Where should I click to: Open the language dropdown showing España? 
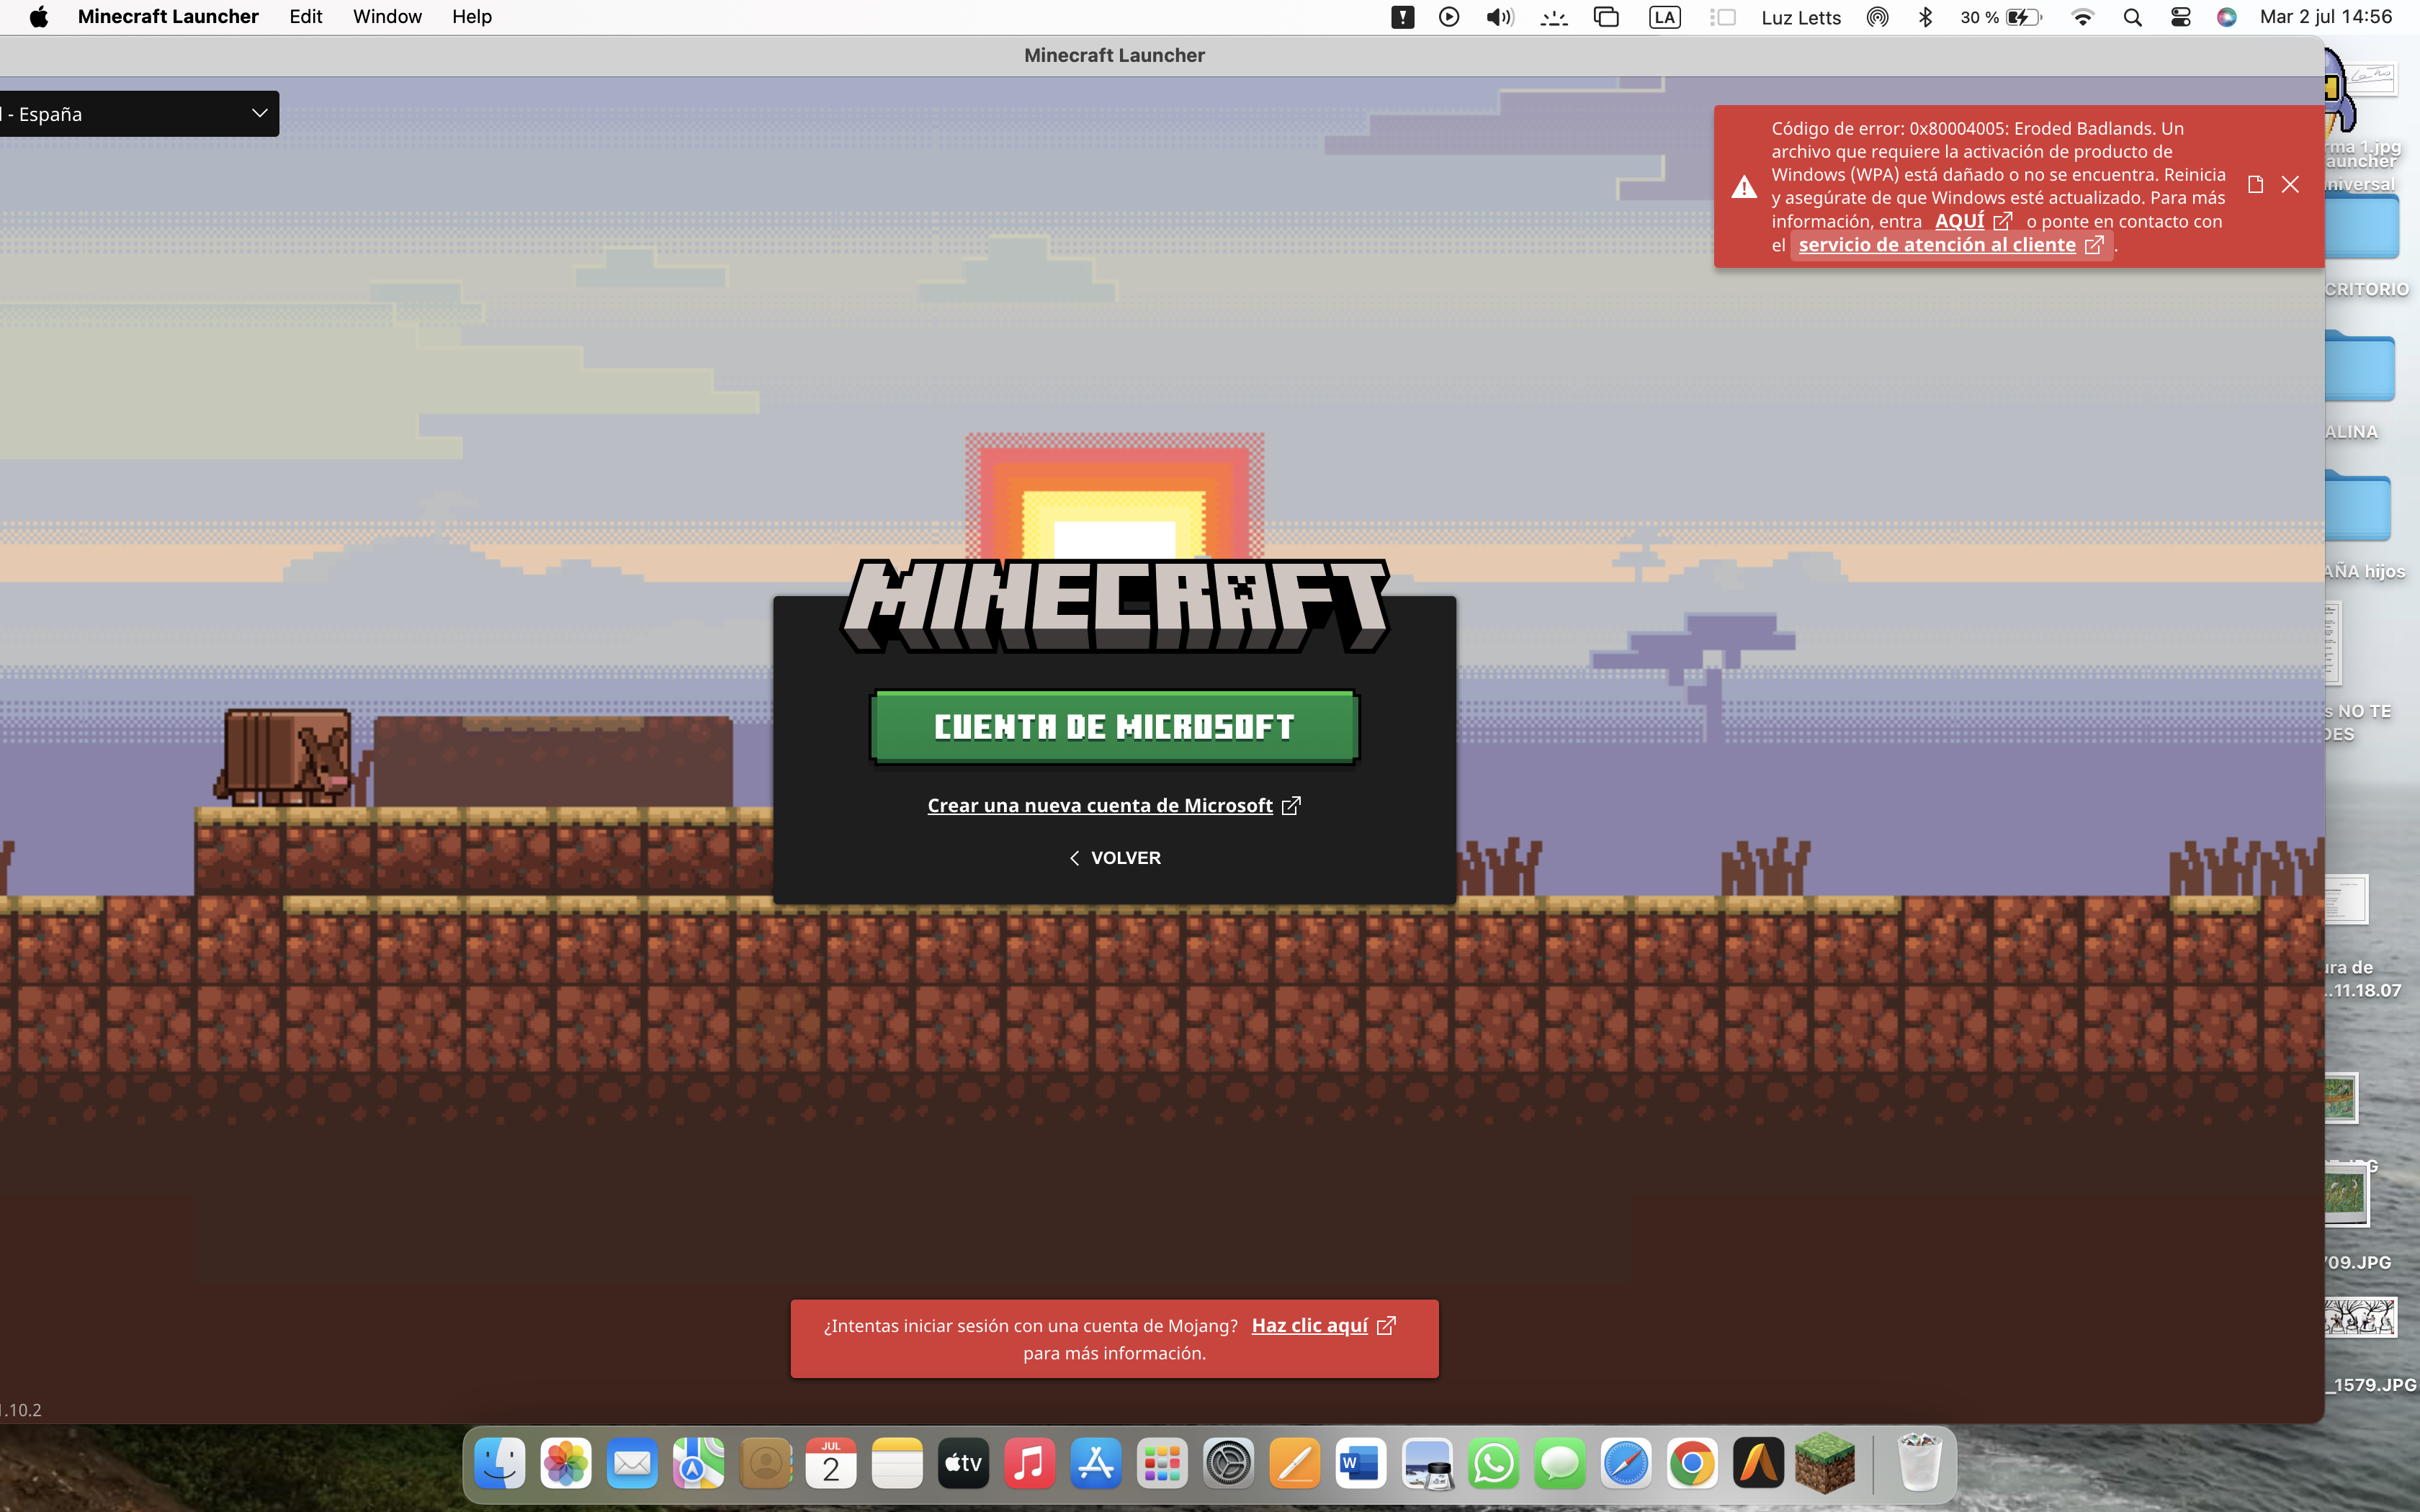pos(139,114)
